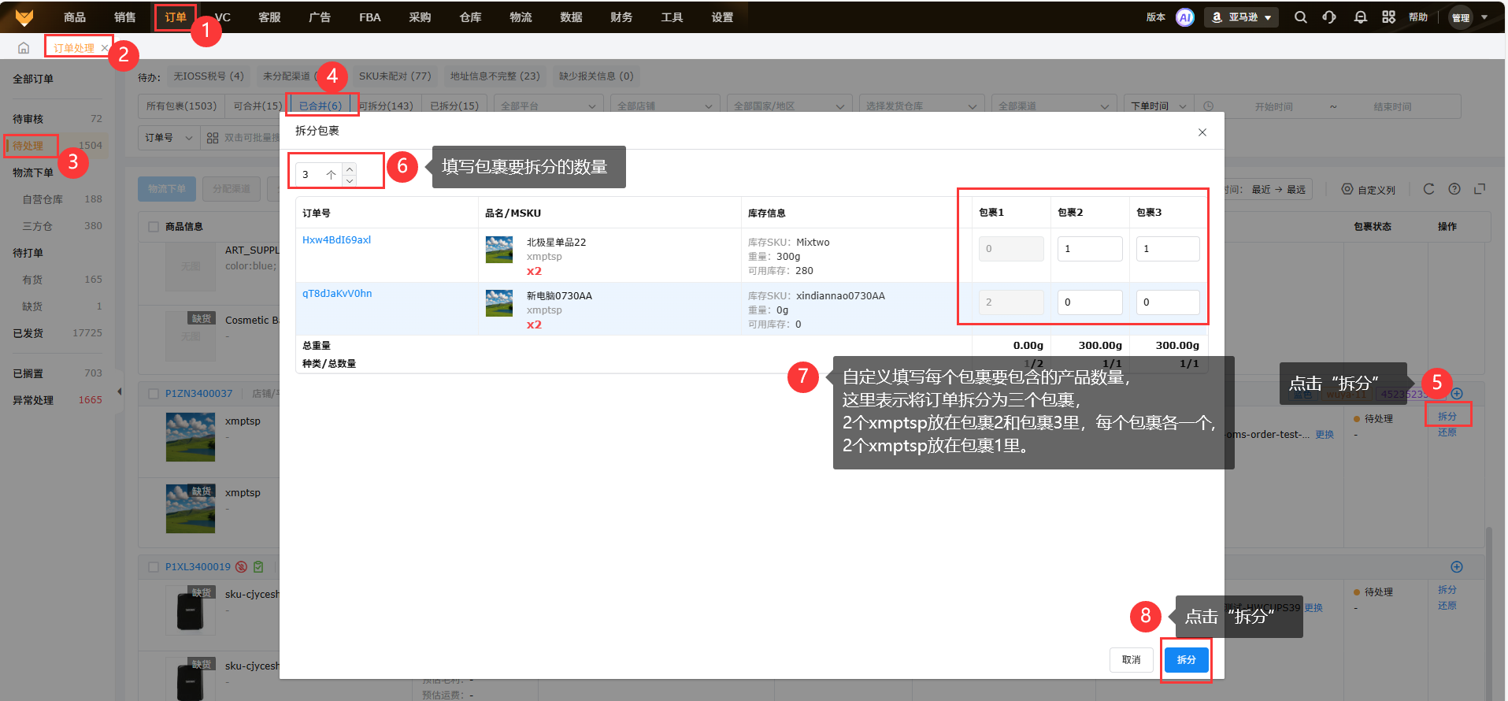The image size is (1508, 701).
Task: Open the FBA top menu
Action: point(370,17)
